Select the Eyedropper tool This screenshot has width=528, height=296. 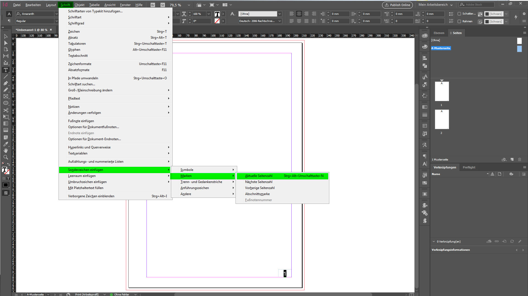pos(5,144)
